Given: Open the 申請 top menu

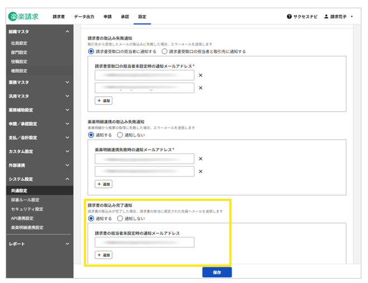Looking at the screenshot, I should tap(108, 17).
